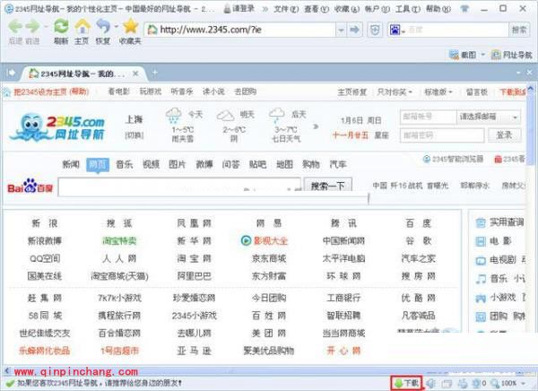Click the Screenshot (截图) toolbar icon
This screenshot has height=391, width=538.
pos(454,55)
